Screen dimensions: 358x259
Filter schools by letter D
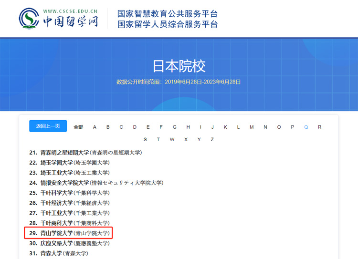[x=135, y=127]
